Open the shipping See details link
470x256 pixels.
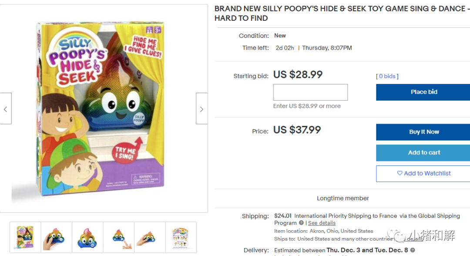coord(322,223)
